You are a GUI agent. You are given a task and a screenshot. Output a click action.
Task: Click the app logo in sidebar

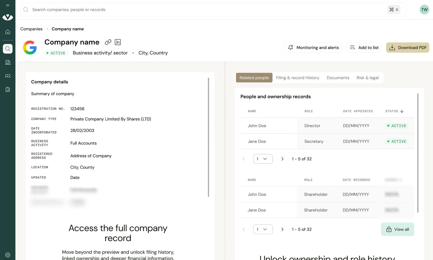click(8, 17)
